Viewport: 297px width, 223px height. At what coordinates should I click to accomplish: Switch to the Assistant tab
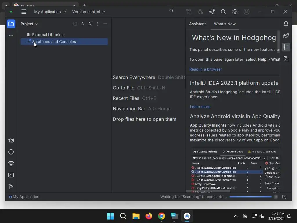(x=197, y=24)
